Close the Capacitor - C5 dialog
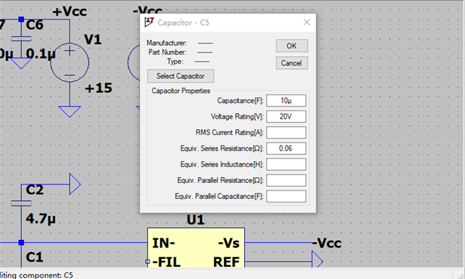The height and width of the screenshot is (279, 465). [306, 22]
